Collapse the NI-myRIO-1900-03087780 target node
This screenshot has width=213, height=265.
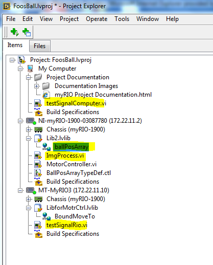pos(20,121)
